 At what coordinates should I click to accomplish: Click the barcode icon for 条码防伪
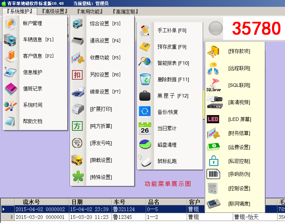click(x=213, y=174)
